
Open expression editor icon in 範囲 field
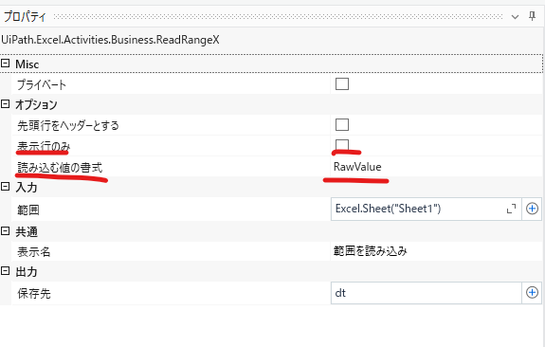coord(511,209)
